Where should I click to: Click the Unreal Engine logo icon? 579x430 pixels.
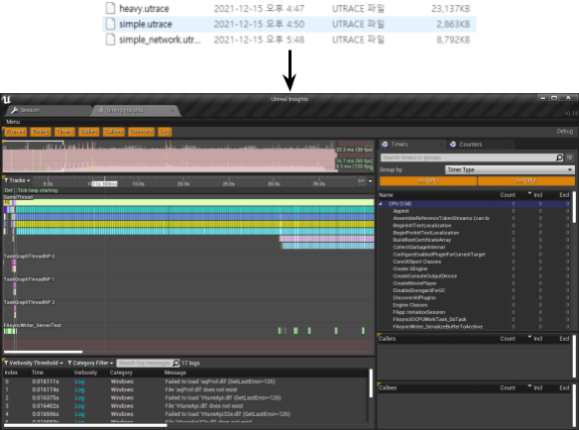coord(6,100)
